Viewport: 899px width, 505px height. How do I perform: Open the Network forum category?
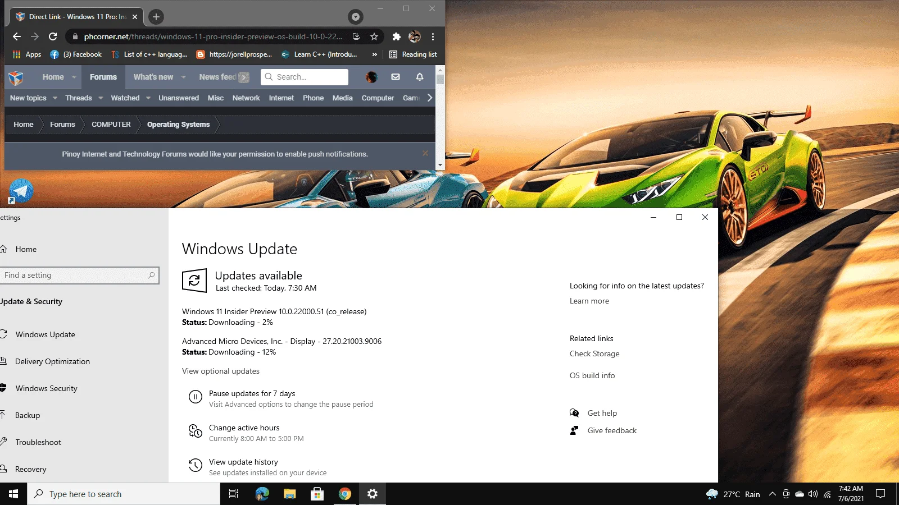[246, 98]
